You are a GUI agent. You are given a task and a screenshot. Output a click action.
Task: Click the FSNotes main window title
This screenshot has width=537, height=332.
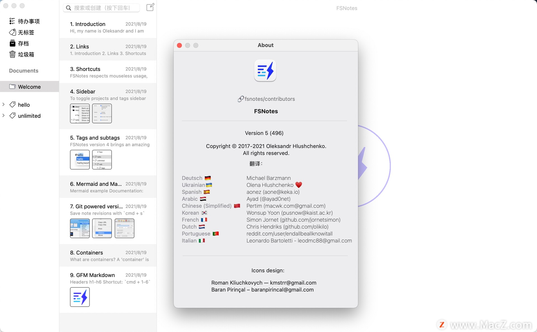[x=347, y=8]
